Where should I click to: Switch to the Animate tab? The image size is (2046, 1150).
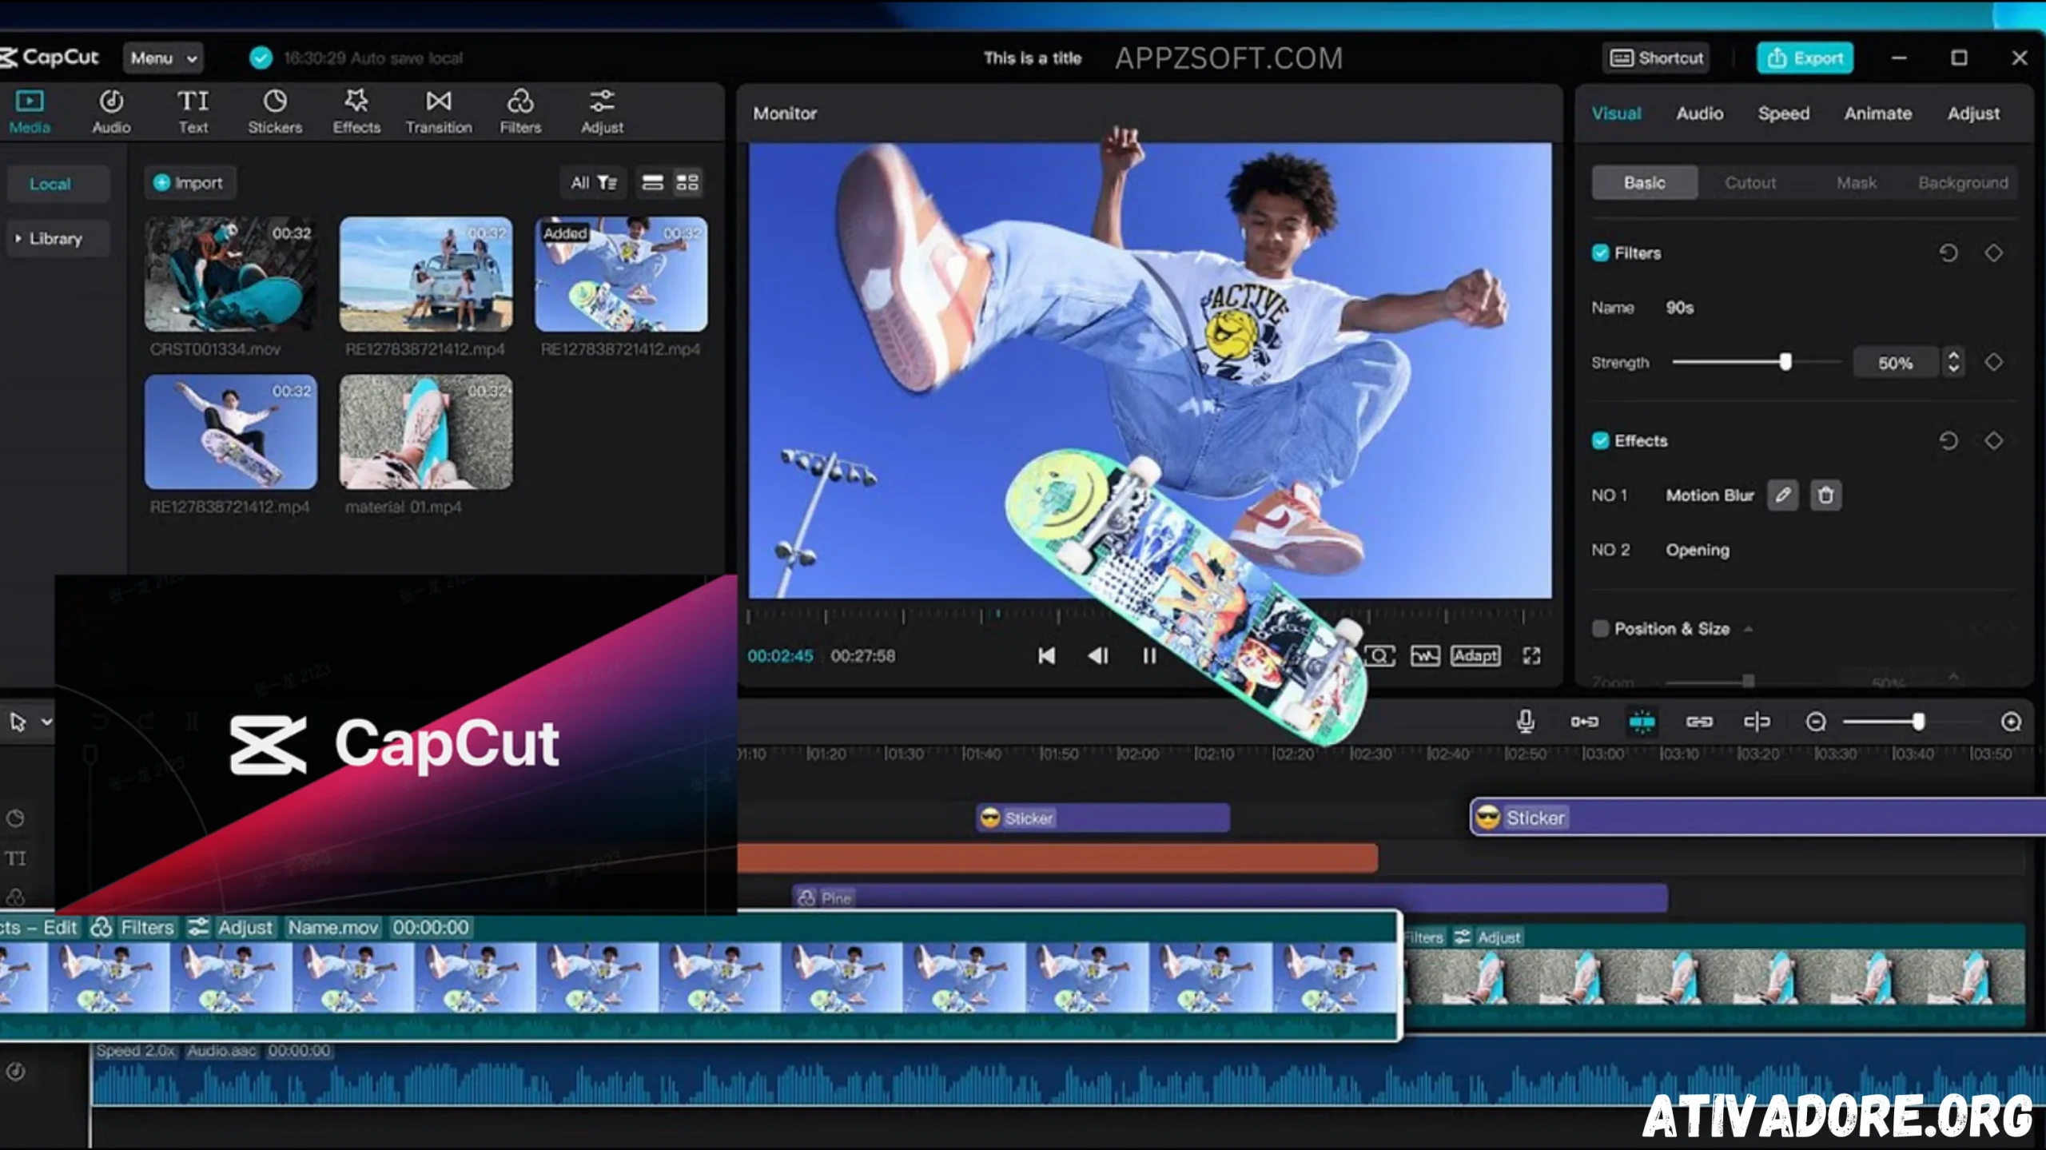click(x=1877, y=113)
